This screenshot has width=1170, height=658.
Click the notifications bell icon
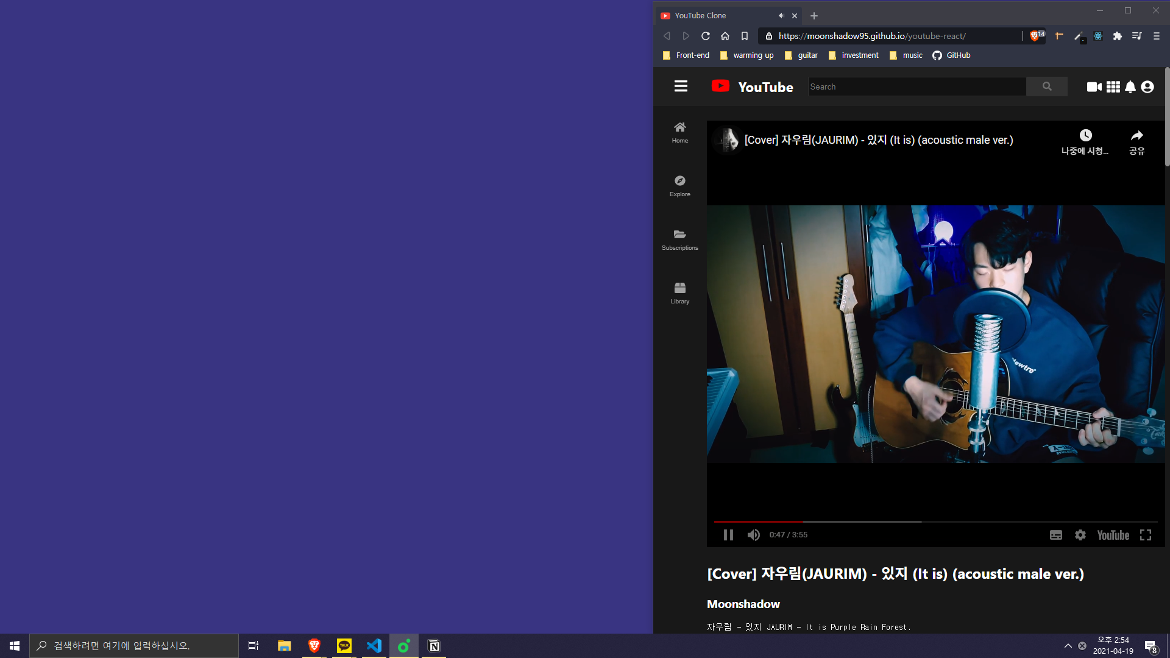(1130, 87)
